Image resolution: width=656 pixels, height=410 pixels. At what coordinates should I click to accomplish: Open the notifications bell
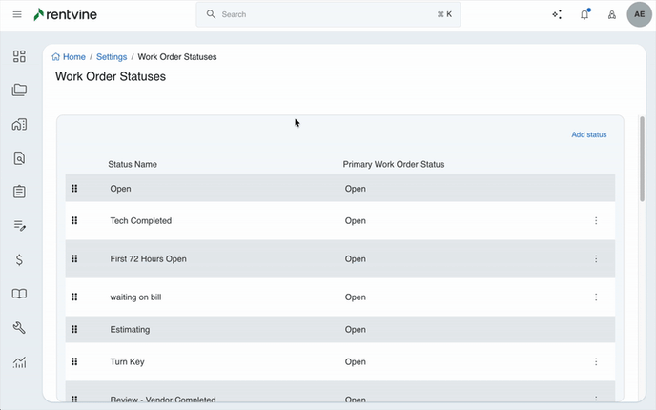coord(584,15)
